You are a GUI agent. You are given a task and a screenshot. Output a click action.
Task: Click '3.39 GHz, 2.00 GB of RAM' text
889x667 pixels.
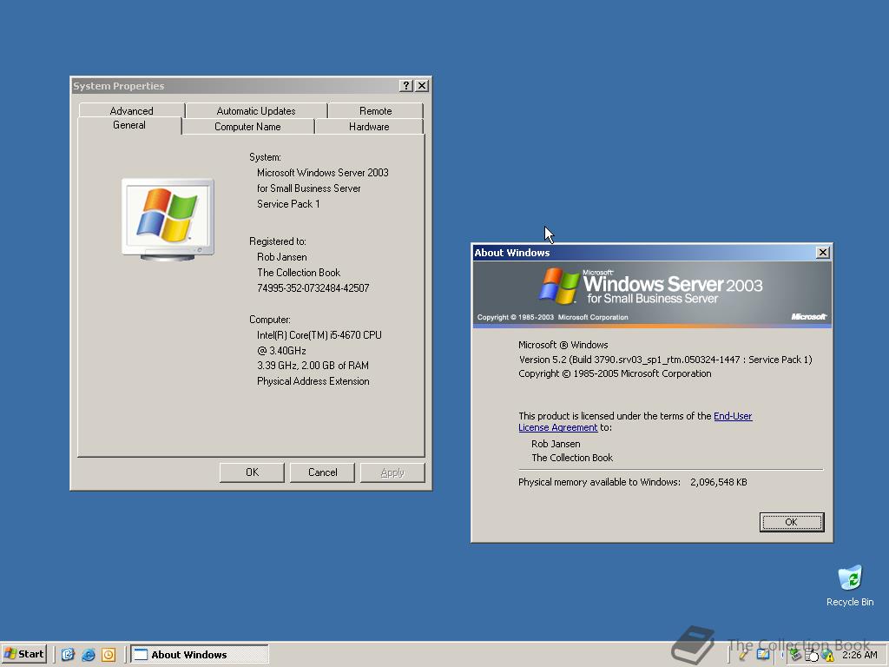313,366
